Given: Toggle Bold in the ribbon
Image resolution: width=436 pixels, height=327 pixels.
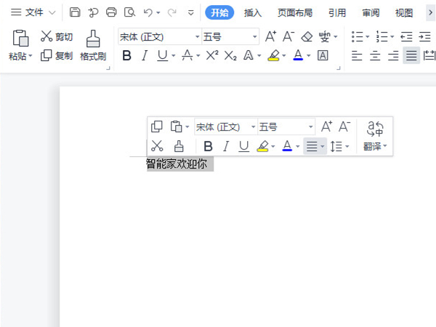Looking at the screenshot, I should coord(127,55).
